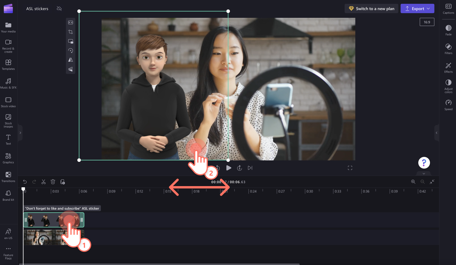The width and height of the screenshot is (456, 265).
Task: Open Stock images library
Action: 8,121
